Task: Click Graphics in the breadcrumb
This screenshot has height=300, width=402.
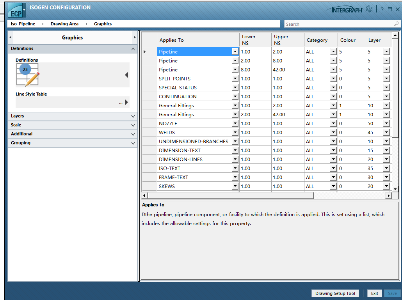Action: [x=103, y=24]
